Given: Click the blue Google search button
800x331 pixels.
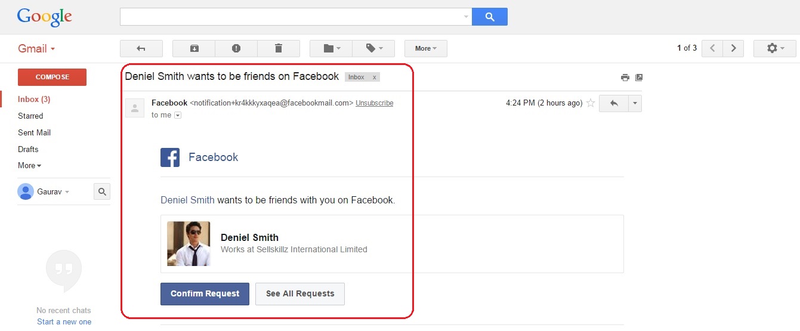Looking at the screenshot, I should pos(490,17).
